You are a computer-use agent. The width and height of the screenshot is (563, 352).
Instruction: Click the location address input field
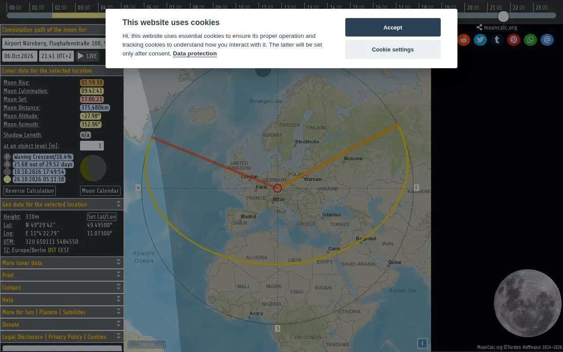[x=54, y=43]
